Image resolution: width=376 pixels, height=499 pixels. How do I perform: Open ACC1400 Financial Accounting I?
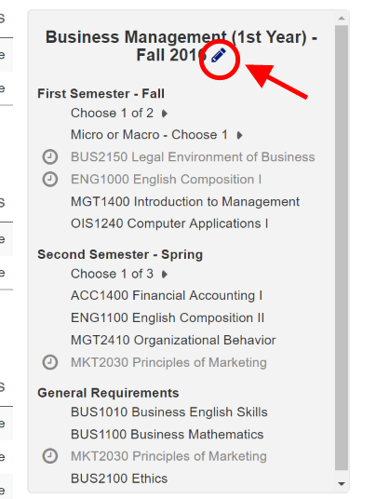[x=167, y=295]
